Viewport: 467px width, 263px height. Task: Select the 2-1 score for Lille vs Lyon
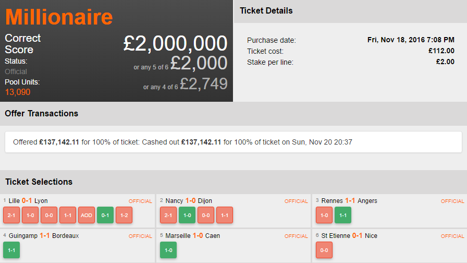(11, 215)
